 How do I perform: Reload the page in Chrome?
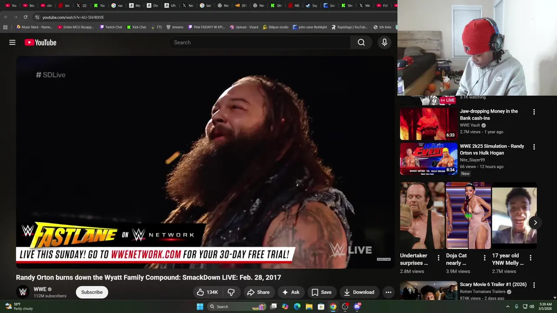pyautogui.click(x=25, y=17)
